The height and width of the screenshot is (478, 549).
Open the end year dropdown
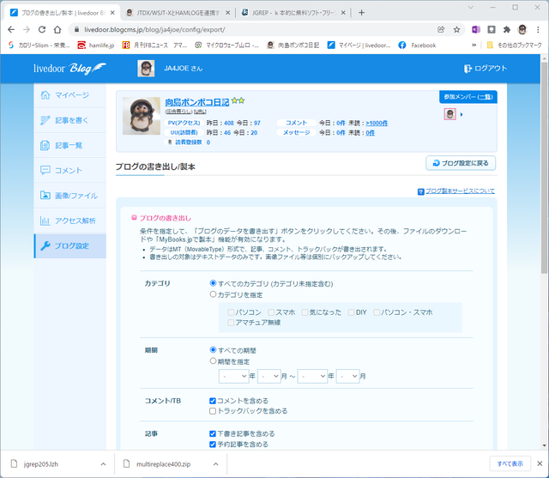pos(312,377)
